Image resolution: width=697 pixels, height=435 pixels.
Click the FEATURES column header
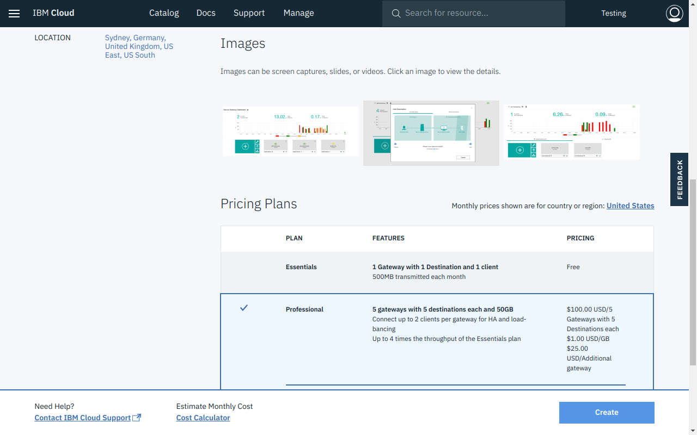388,238
